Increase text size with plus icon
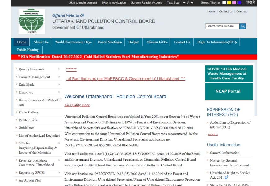This screenshot has width=270, height=186. (x=192, y=3)
